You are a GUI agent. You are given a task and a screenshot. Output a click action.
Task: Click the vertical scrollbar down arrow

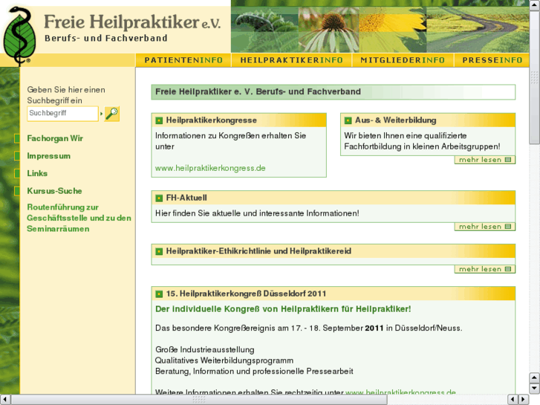[534, 388]
